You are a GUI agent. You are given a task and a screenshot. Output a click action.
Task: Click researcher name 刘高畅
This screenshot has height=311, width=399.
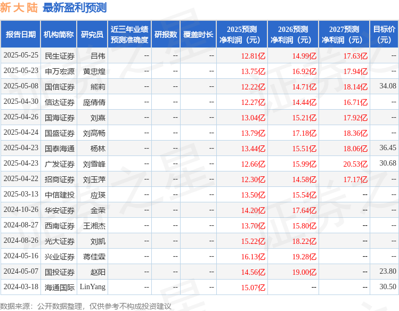tap(94, 133)
